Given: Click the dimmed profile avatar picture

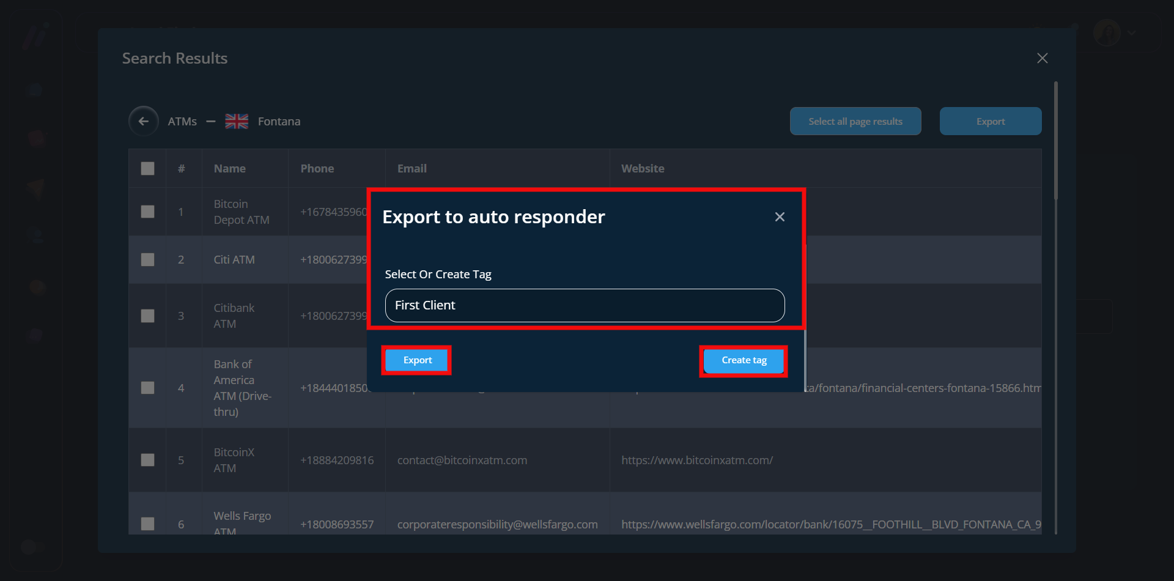Looking at the screenshot, I should pos(1107,32).
